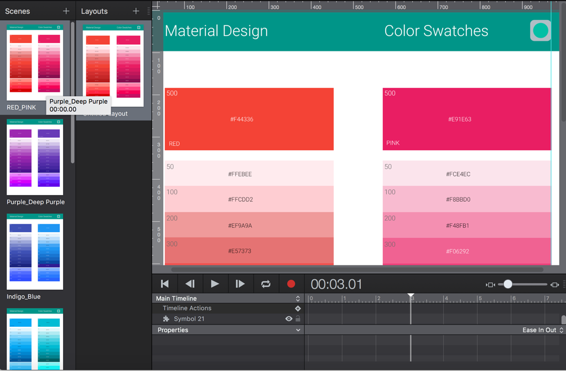Lock the Symbol 21 layer
566x371 pixels.
298,318
